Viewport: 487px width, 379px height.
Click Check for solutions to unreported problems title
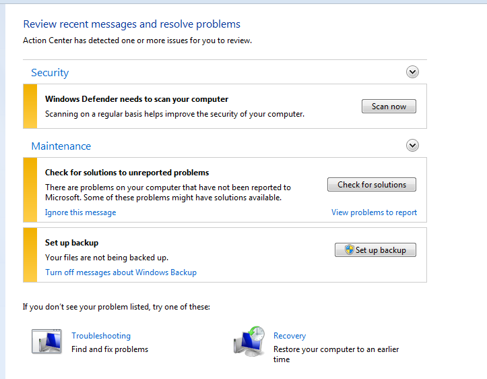[127, 173]
